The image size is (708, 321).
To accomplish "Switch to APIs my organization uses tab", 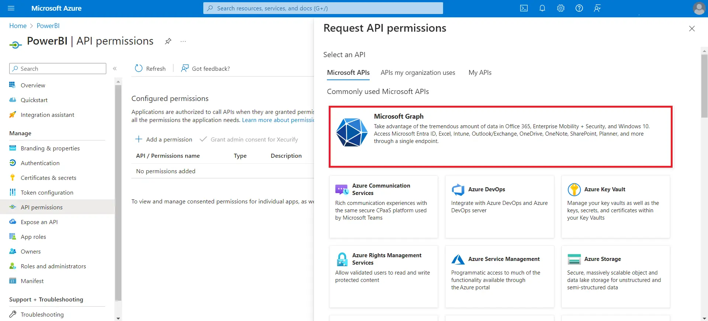I will 418,73.
